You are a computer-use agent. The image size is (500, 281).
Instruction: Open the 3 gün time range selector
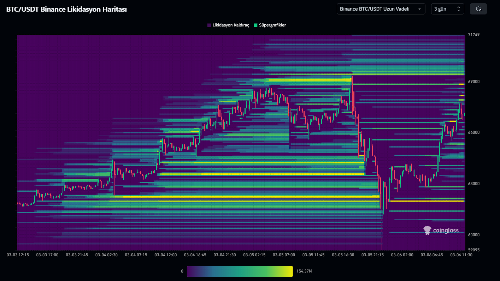coord(447,9)
